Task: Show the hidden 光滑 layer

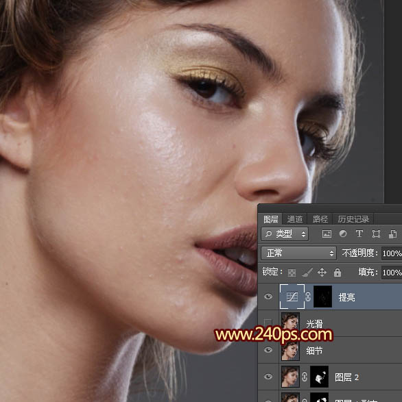Action: (x=268, y=323)
